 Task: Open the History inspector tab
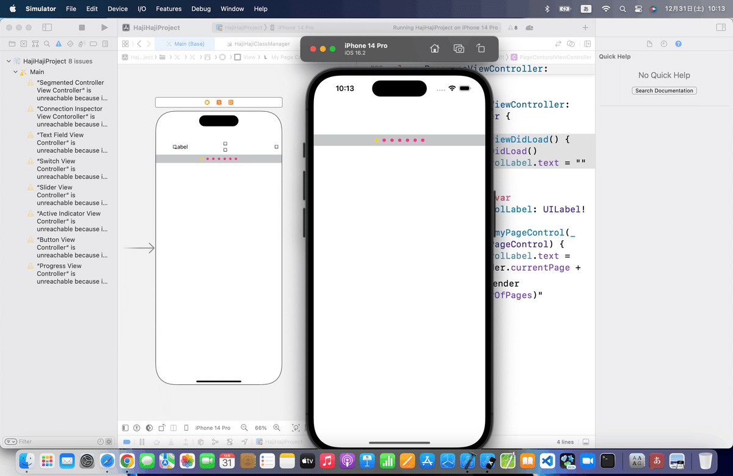pyautogui.click(x=664, y=44)
